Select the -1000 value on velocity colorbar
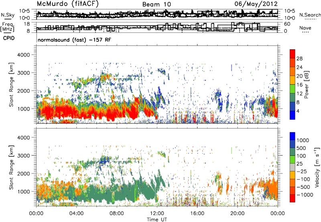The width and height of the screenshot is (321, 222). (x=305, y=195)
